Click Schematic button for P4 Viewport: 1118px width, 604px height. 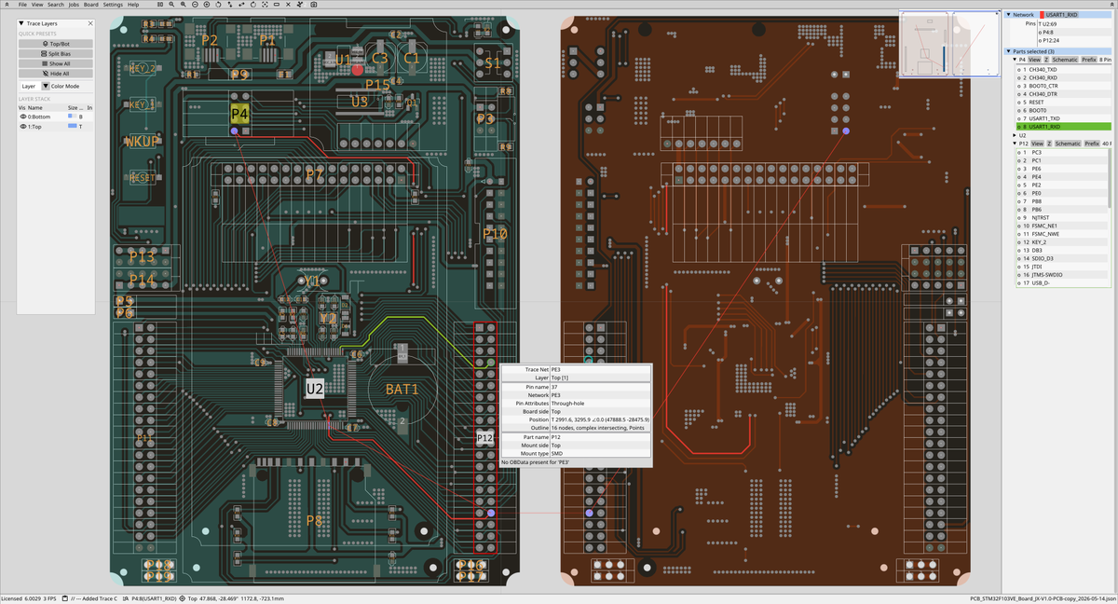(1065, 60)
